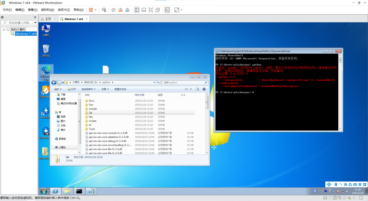Click the Windows Start orb in taskbar
This screenshot has height=201, width=368.
(x=43, y=191)
